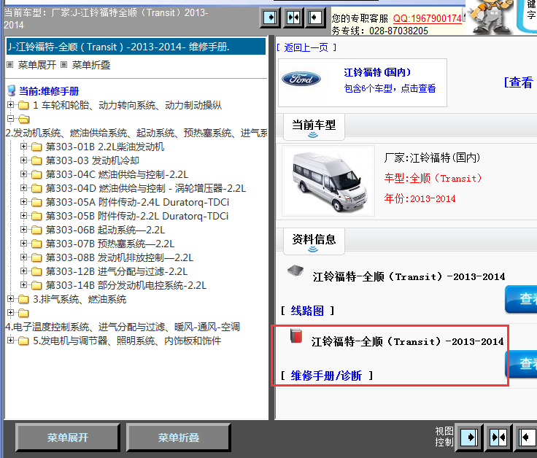Click the mechanic mascot image
Viewport: 537px width, 458px height.
tap(490, 17)
